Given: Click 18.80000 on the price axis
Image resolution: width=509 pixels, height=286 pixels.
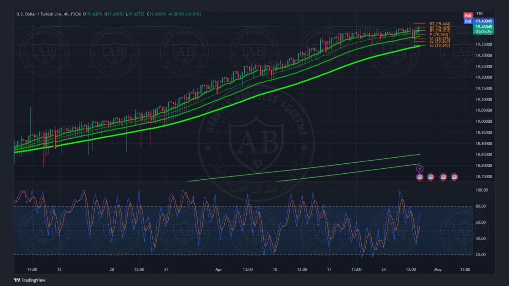Looking at the screenshot, I should [484, 166].
